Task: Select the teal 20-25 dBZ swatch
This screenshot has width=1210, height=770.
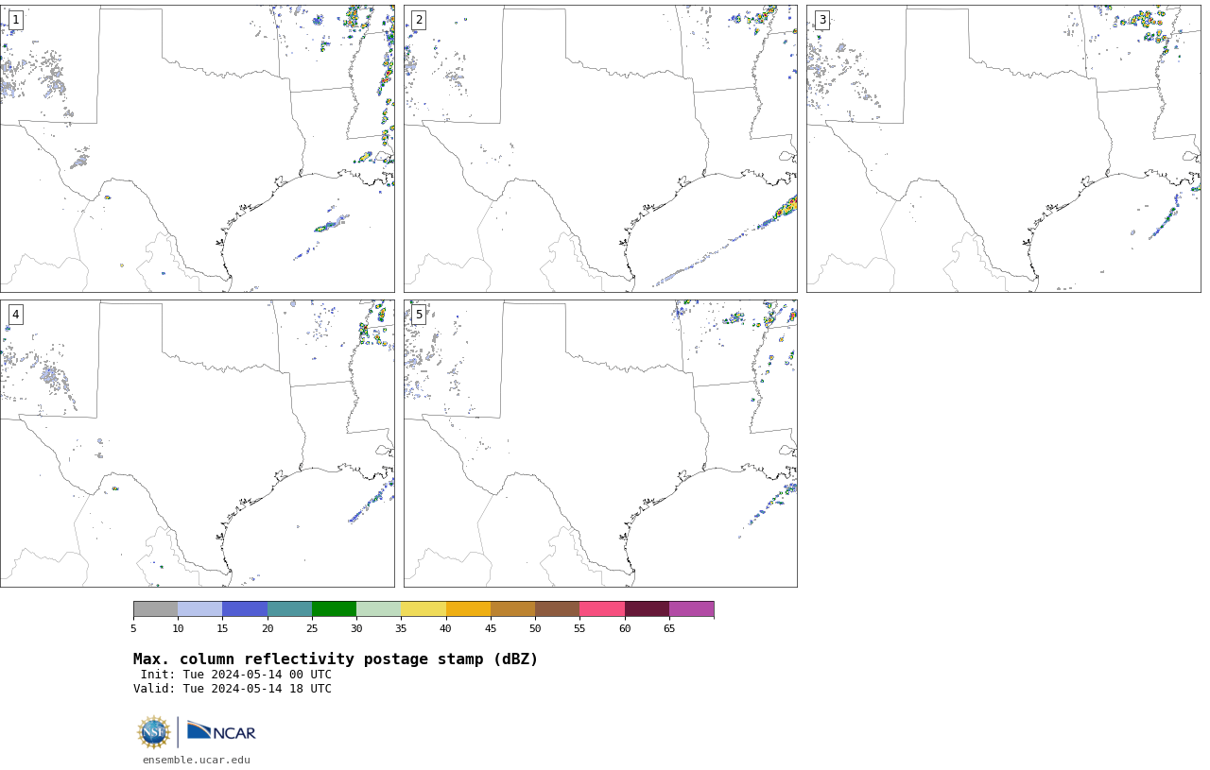Action: pos(289,608)
